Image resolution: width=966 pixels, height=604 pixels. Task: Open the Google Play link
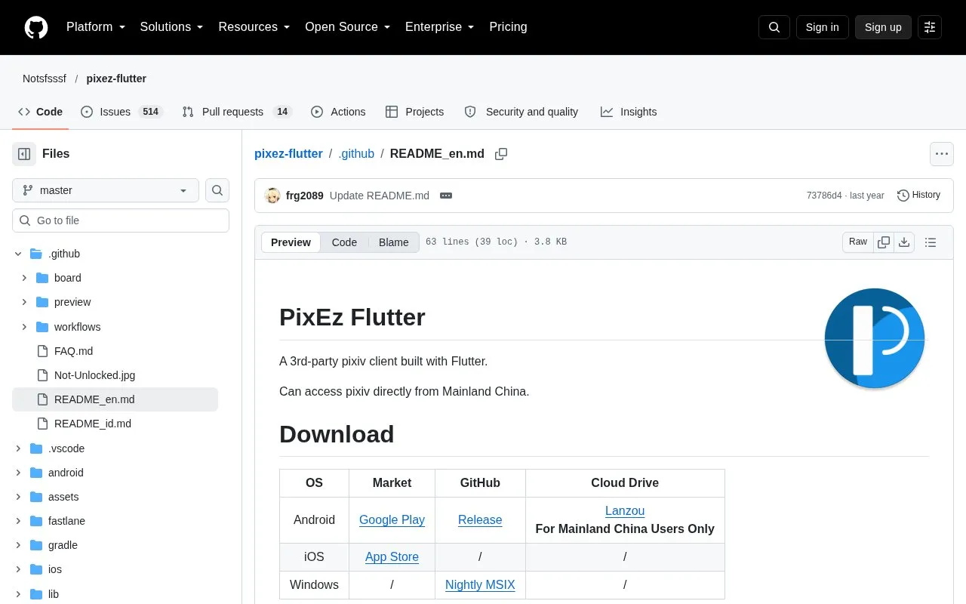(x=392, y=520)
